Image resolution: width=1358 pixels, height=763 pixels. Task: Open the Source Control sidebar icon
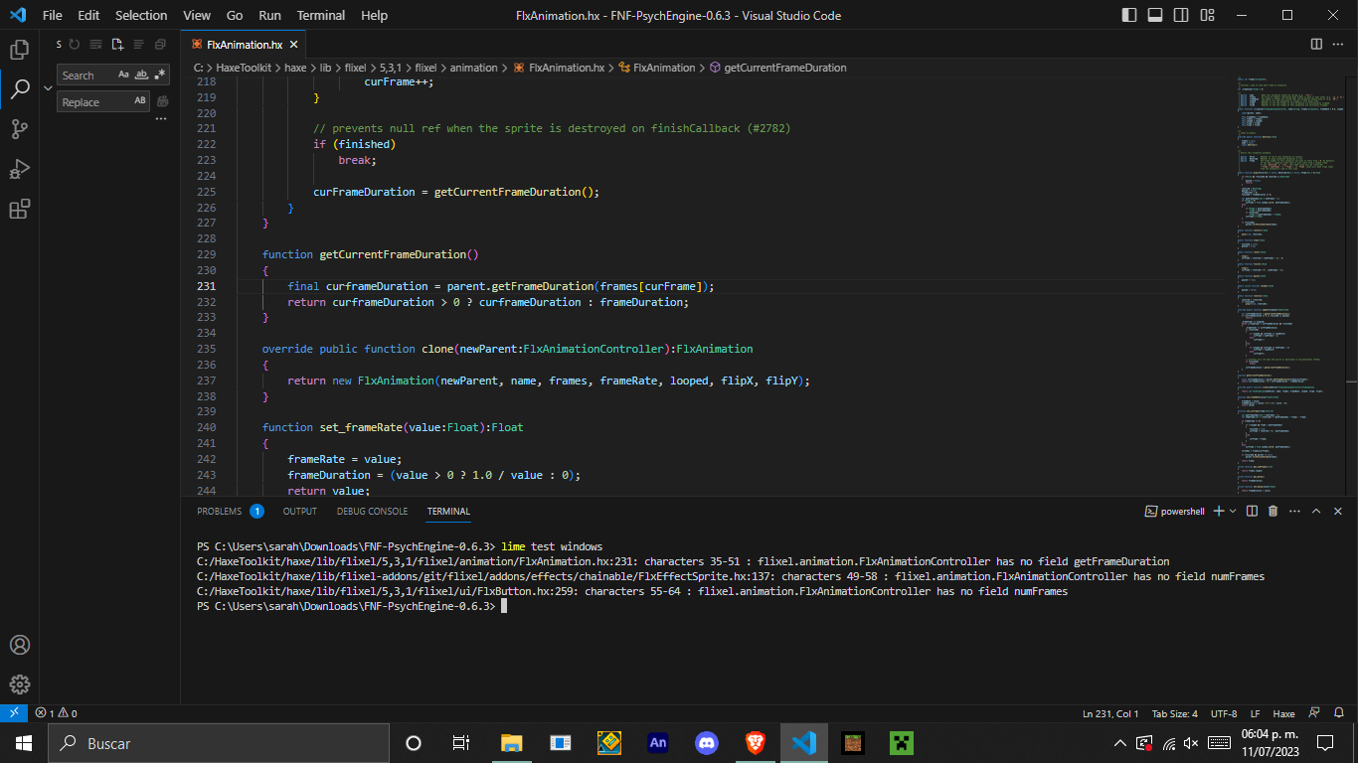click(21, 129)
